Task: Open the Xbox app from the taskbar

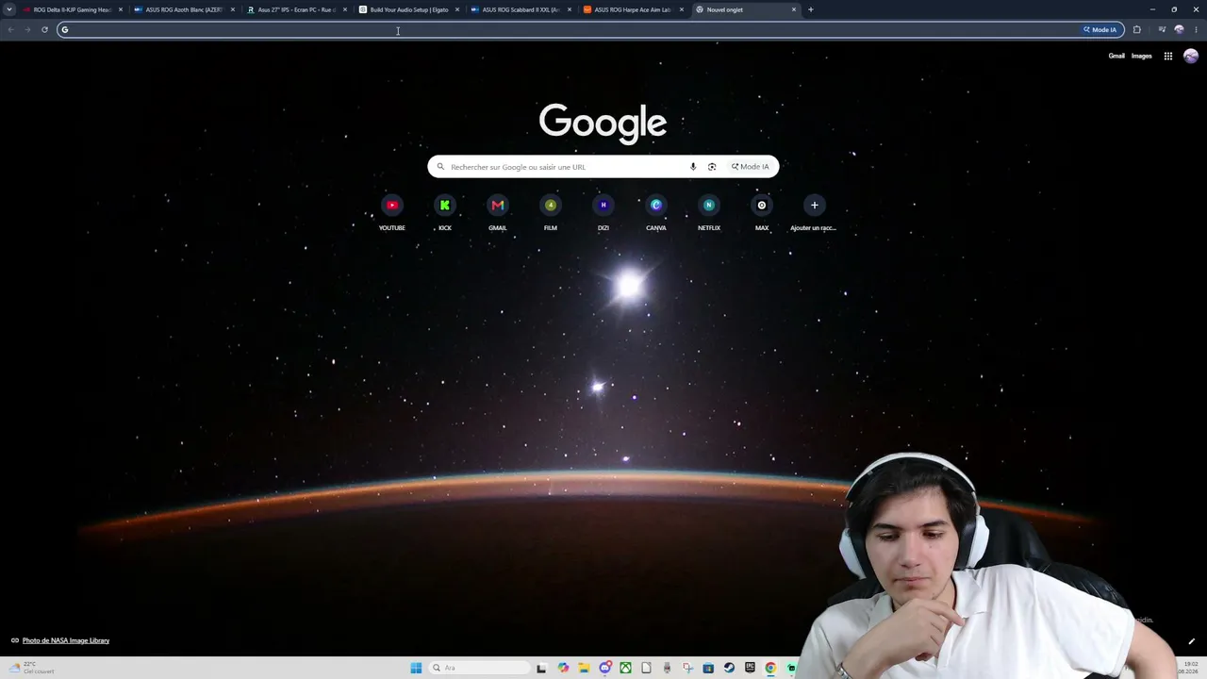Action: 625,668
